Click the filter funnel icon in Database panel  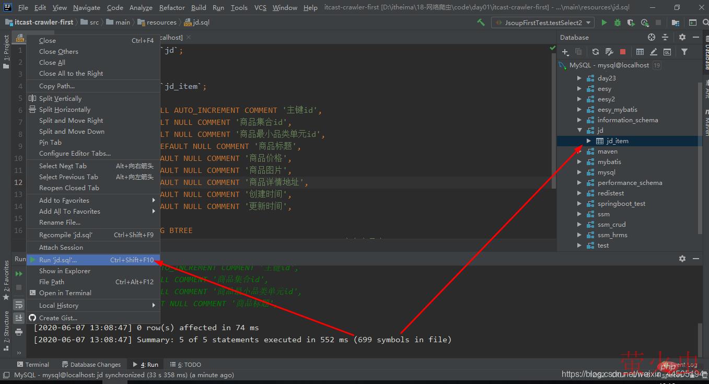[684, 52]
